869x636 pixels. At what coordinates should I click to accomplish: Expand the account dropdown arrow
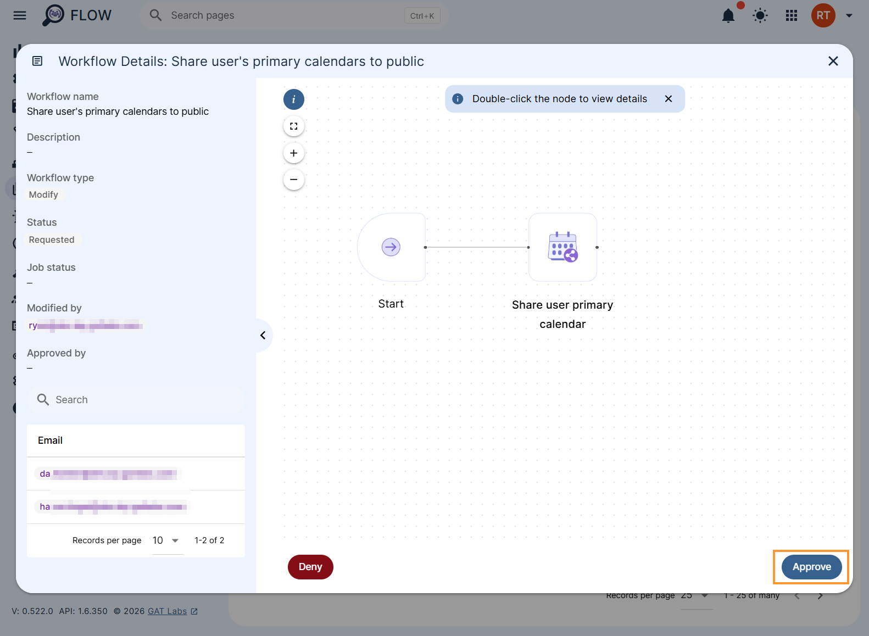tap(849, 15)
